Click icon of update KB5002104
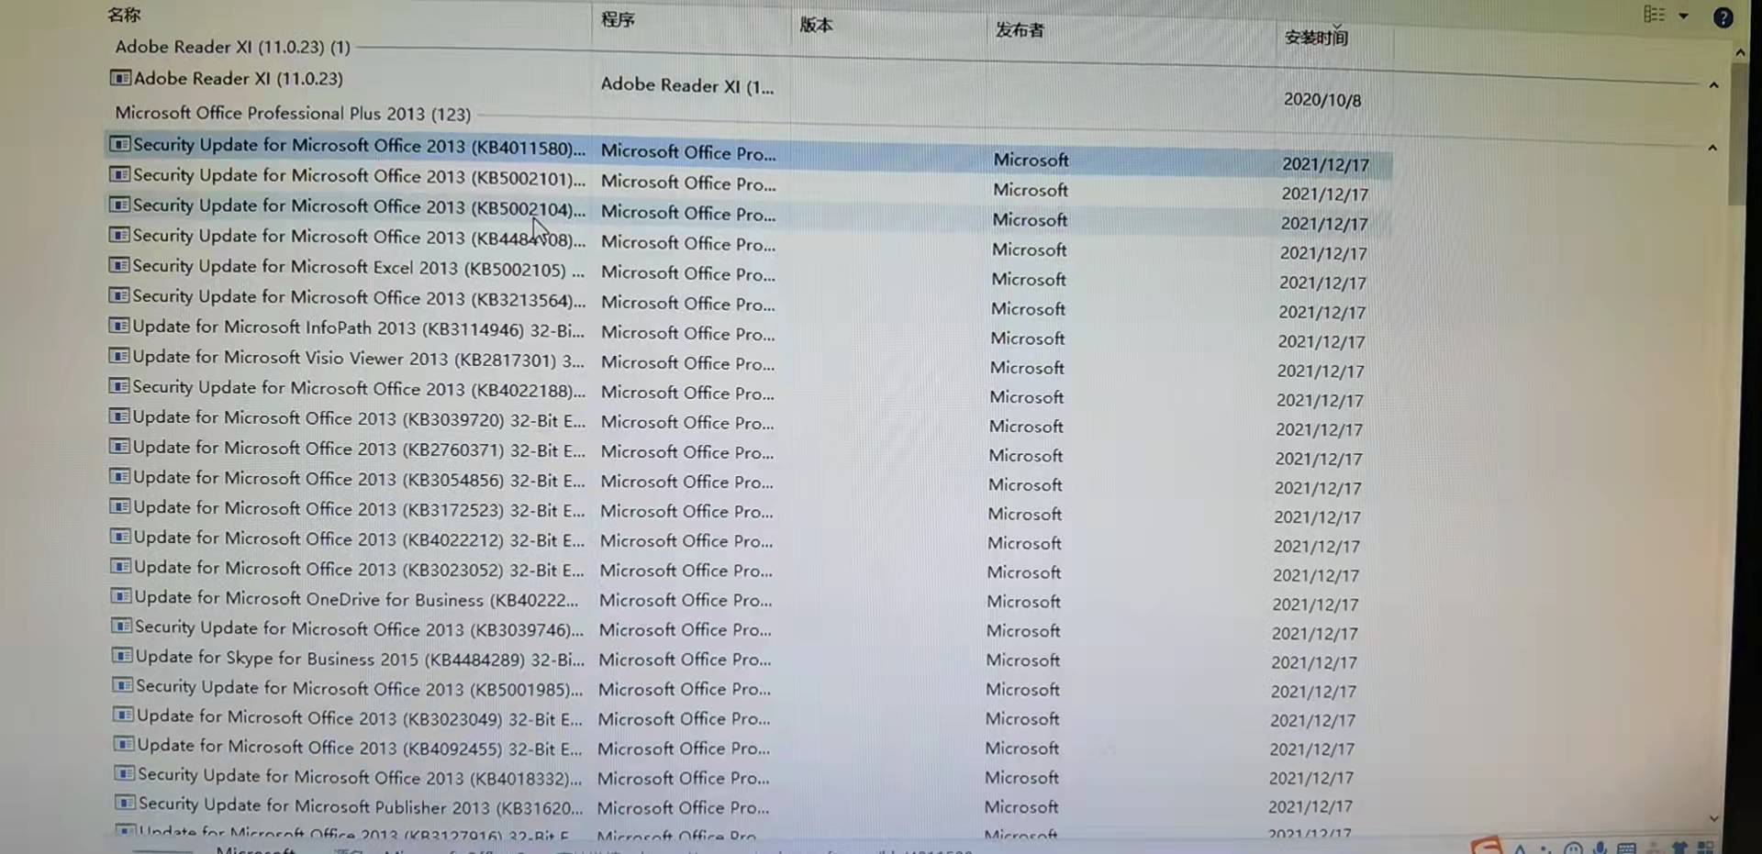The image size is (1762, 854). [x=119, y=205]
